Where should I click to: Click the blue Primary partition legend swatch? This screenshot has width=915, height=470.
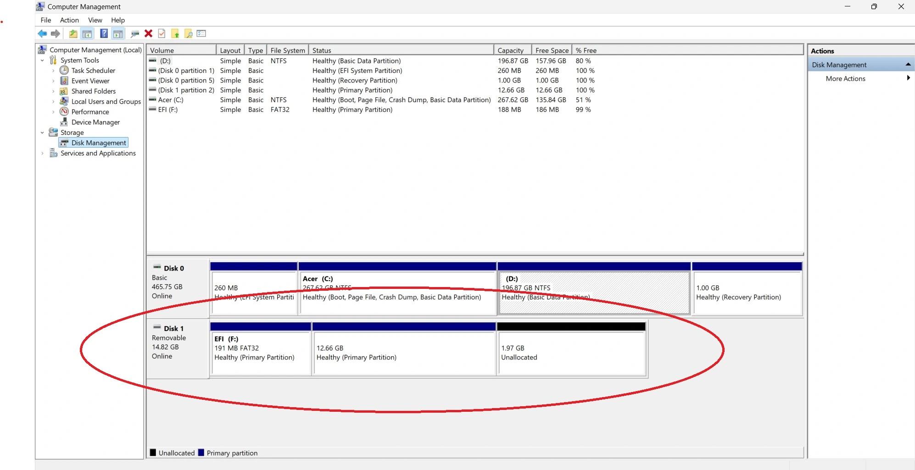tap(201, 453)
